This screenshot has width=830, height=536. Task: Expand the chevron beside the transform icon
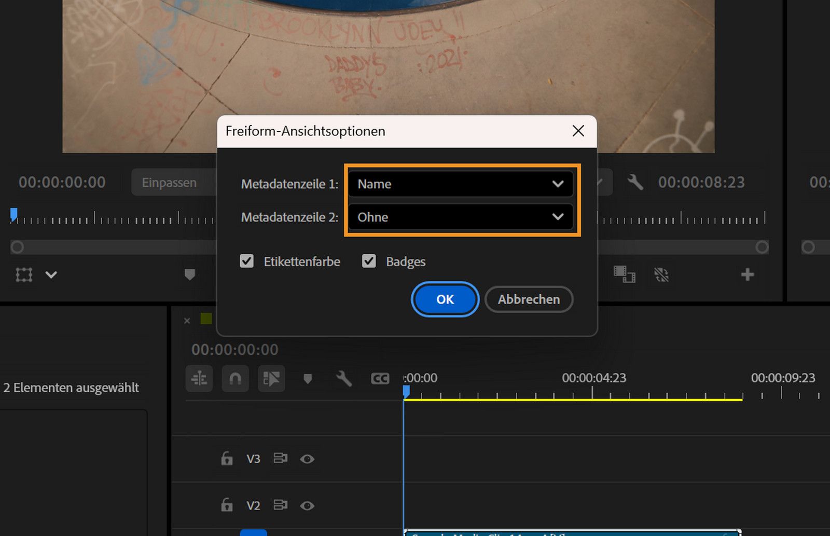click(51, 274)
